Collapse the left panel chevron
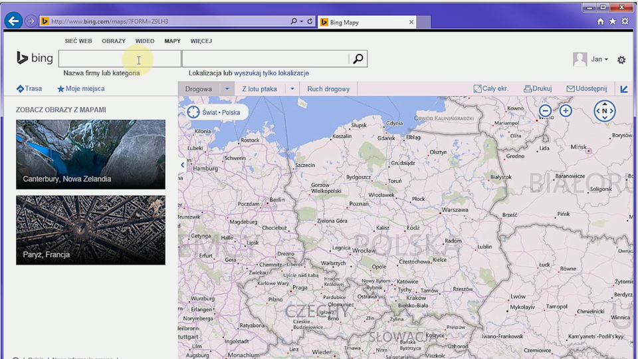The image size is (638, 359). click(x=182, y=165)
